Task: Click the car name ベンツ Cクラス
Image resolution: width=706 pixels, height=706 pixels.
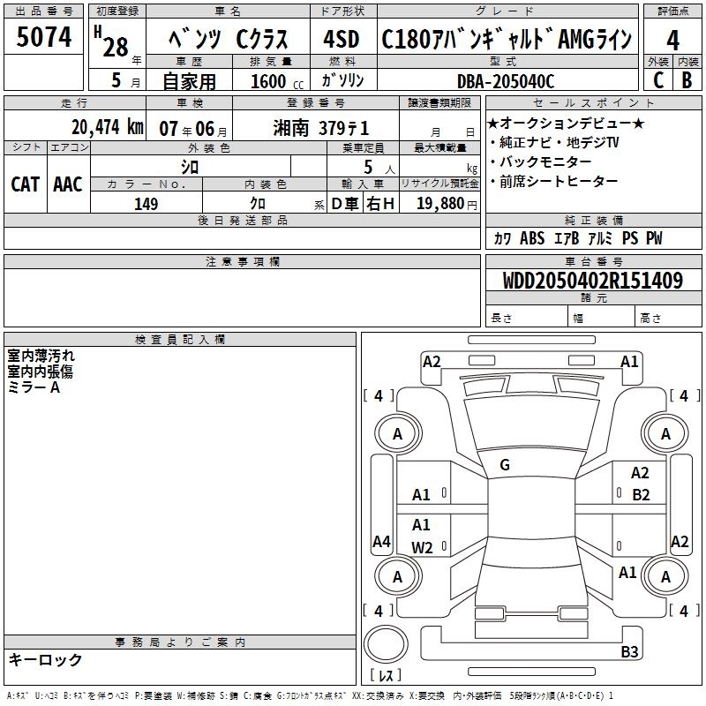Action: [229, 39]
